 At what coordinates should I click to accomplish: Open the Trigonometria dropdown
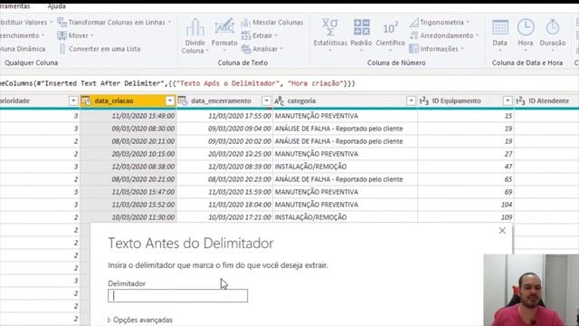point(440,23)
